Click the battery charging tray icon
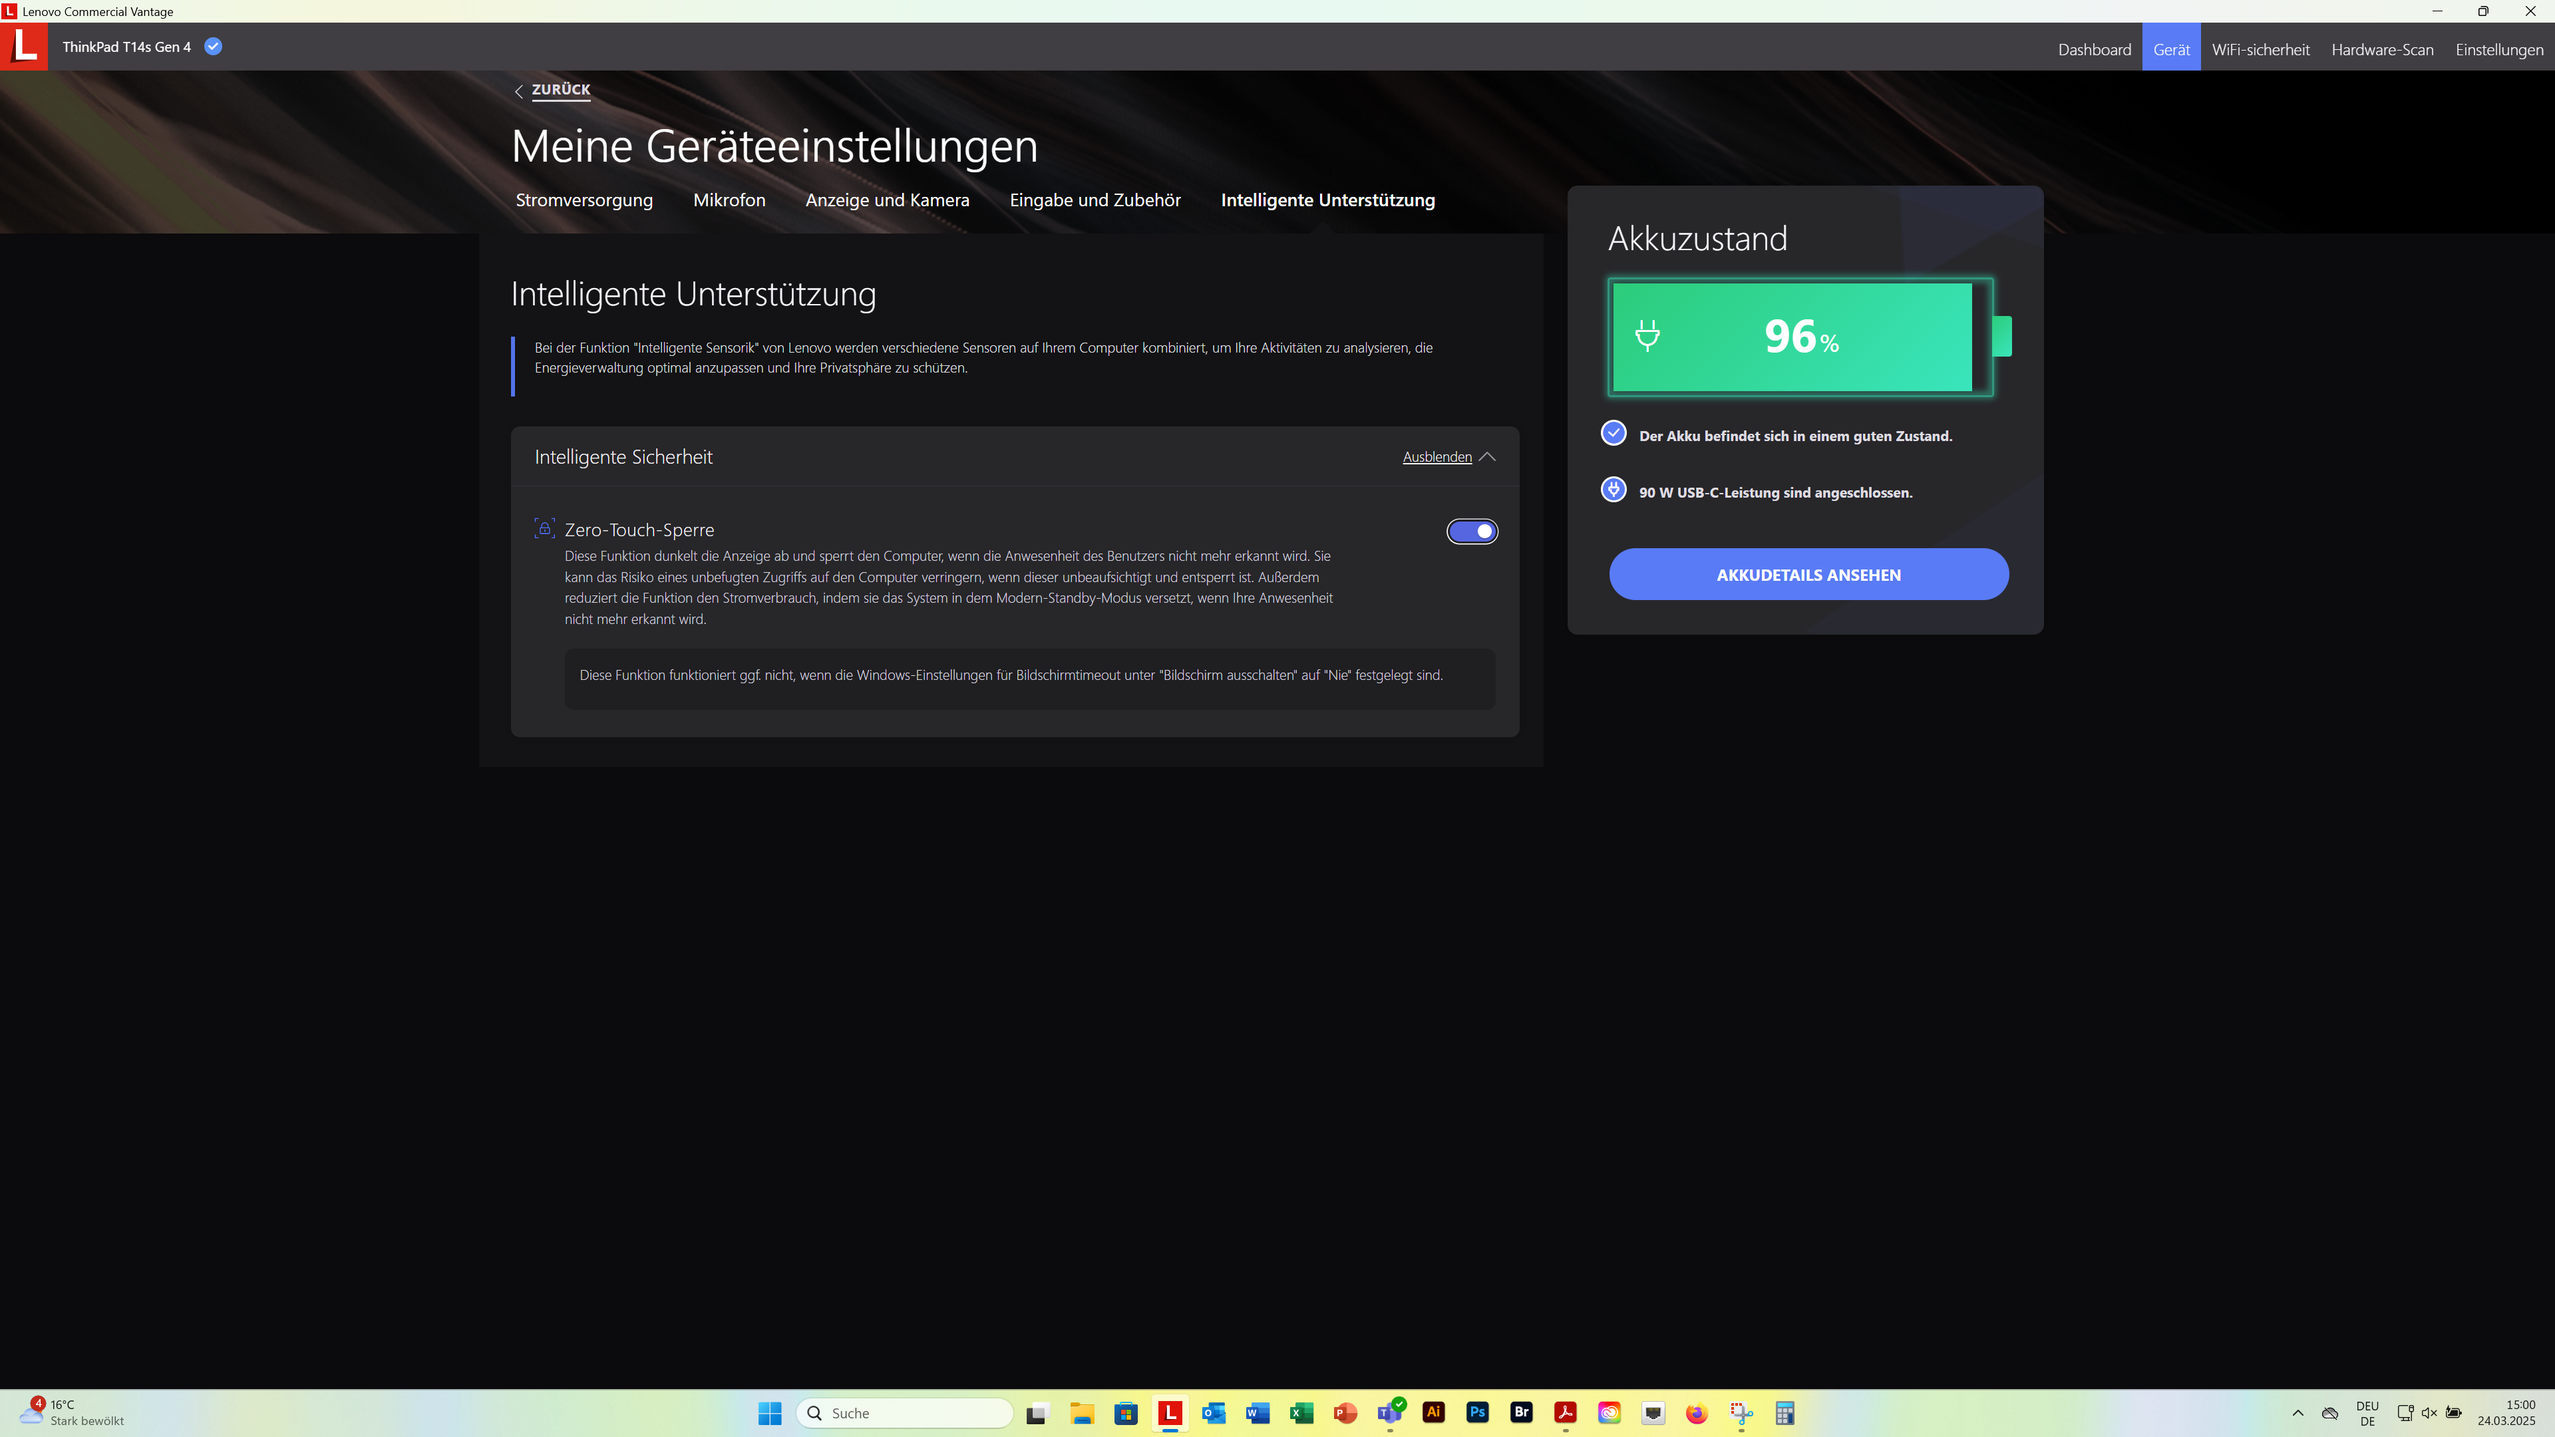This screenshot has height=1437, width=2555. coord(2454,1413)
